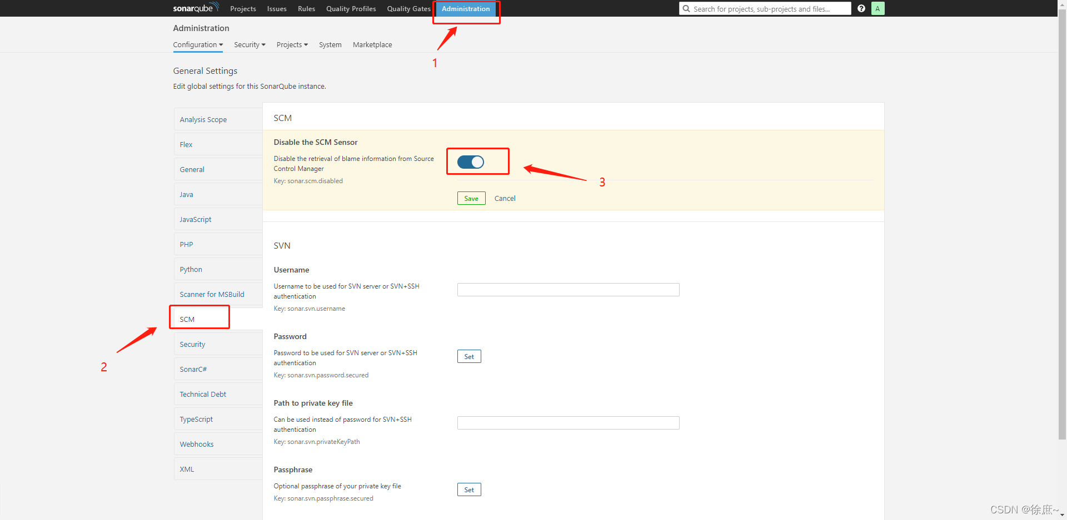Image resolution: width=1067 pixels, height=520 pixels.
Task: Go to Issues in top navigation
Action: 277,8
